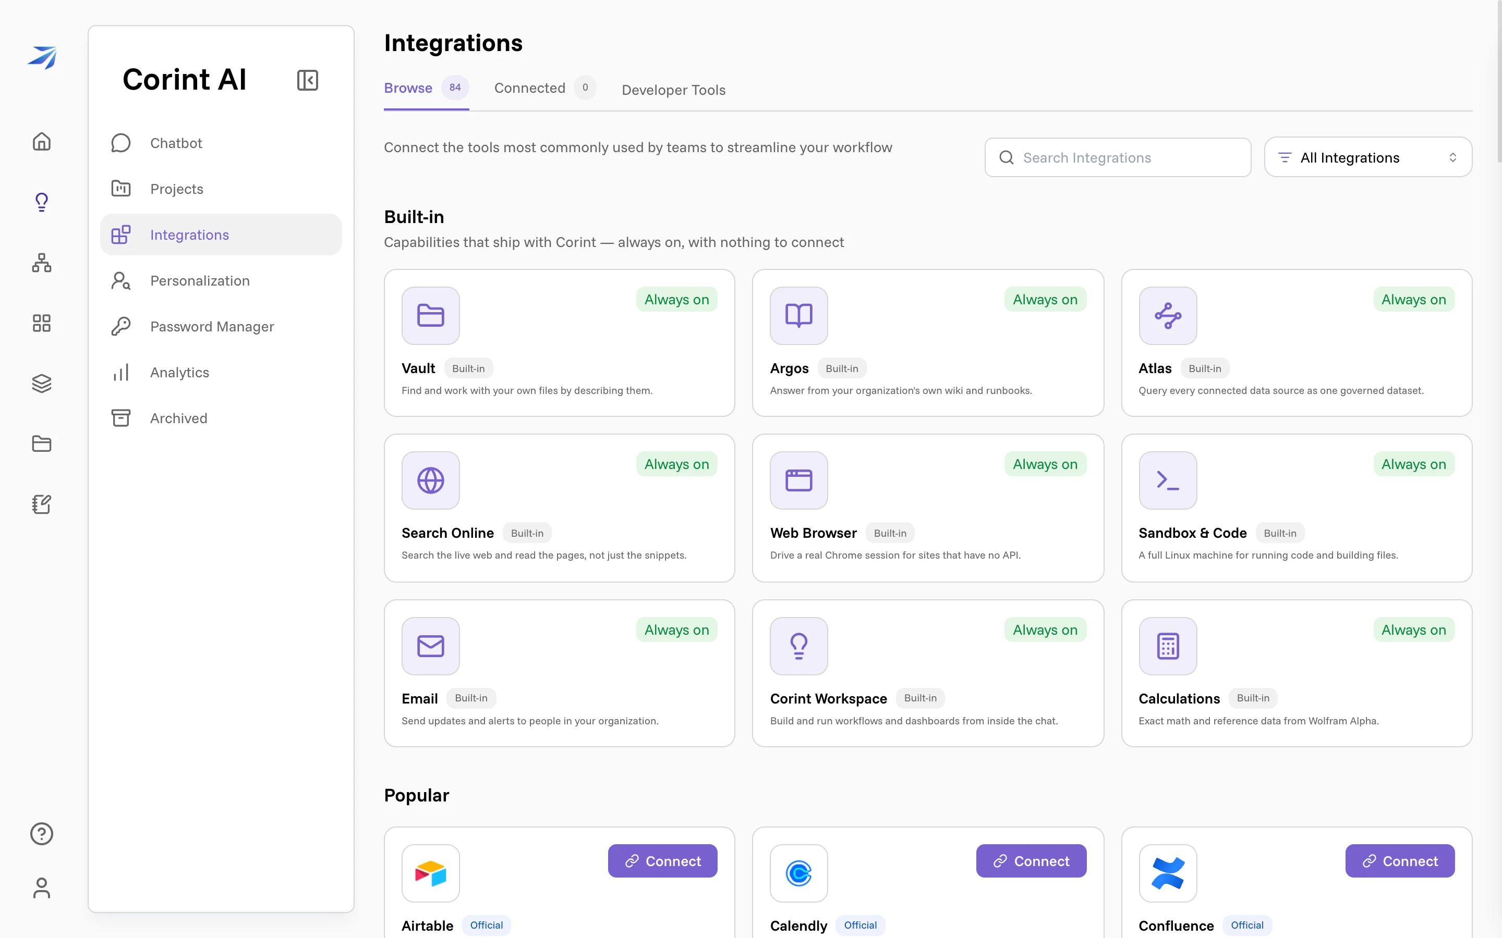
Task: Click the Search Online card title
Action: pos(447,533)
